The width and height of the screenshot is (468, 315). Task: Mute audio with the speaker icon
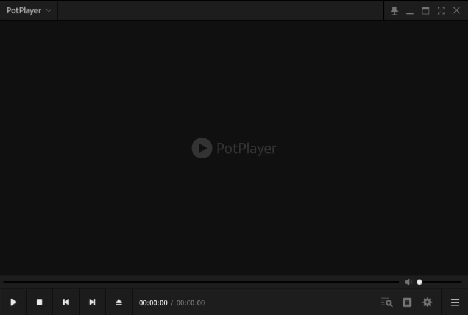click(409, 282)
